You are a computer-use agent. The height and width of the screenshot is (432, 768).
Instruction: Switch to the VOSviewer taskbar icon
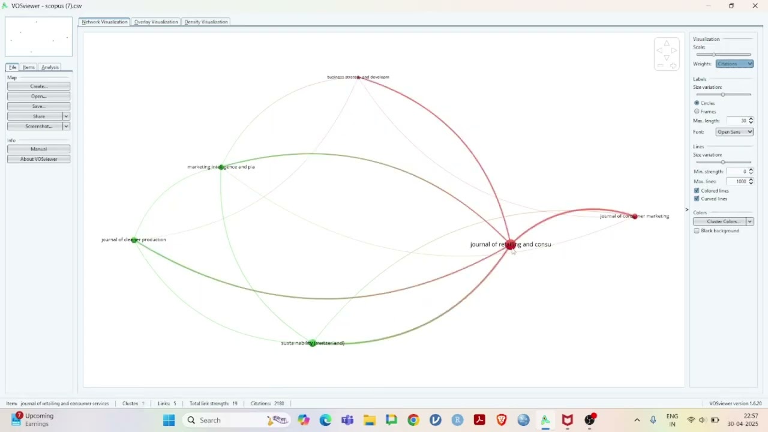point(545,420)
